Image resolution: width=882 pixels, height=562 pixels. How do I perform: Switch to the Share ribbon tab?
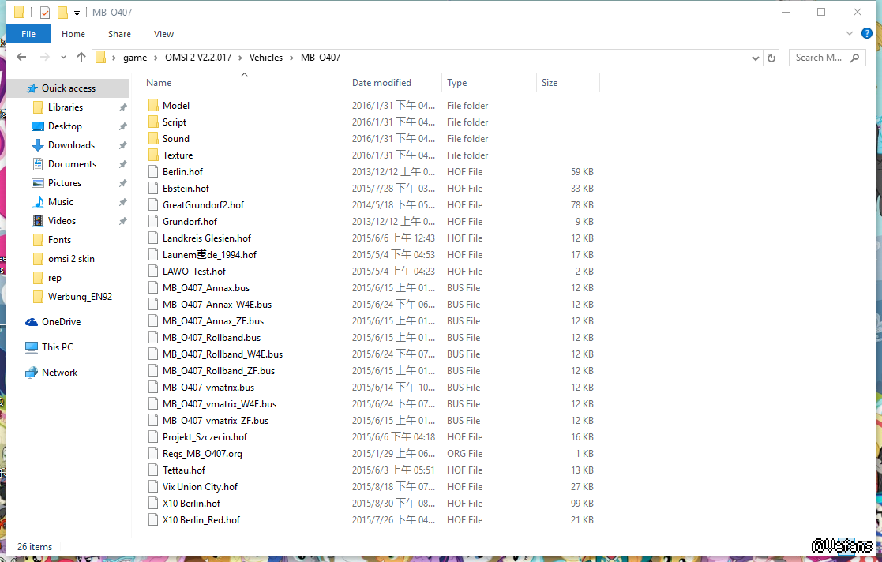click(119, 34)
